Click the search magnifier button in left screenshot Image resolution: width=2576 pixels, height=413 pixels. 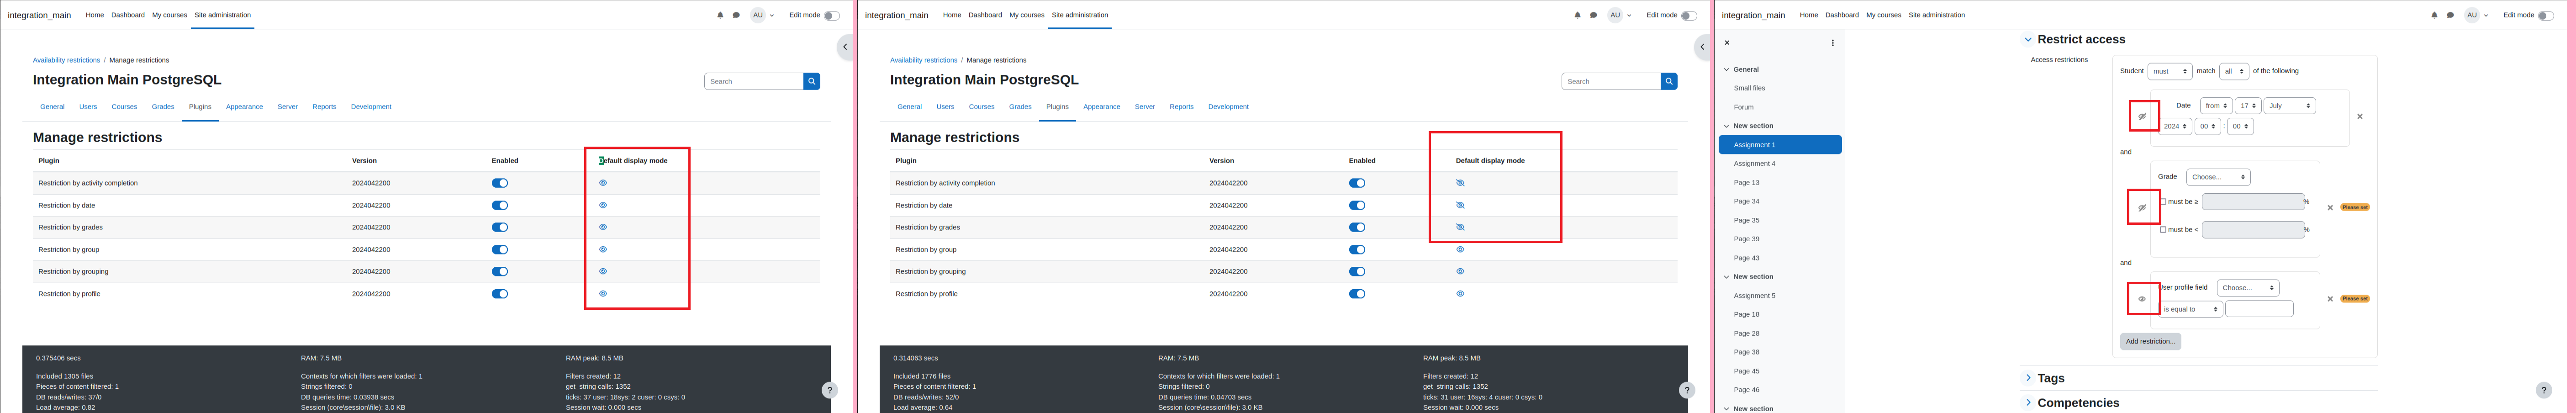tap(812, 81)
